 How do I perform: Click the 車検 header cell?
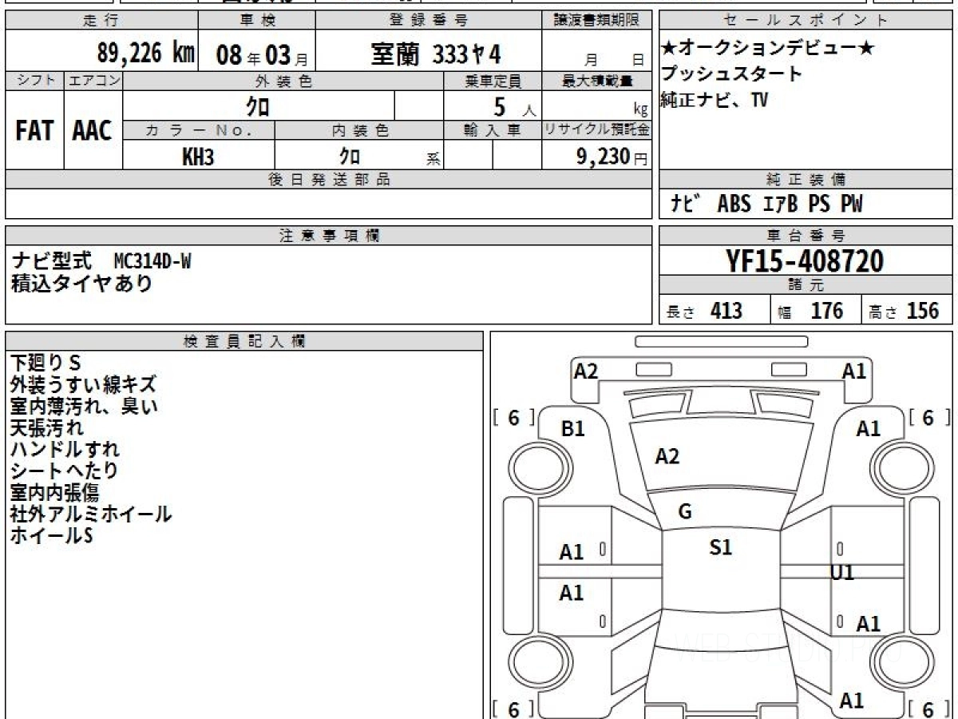click(x=256, y=21)
